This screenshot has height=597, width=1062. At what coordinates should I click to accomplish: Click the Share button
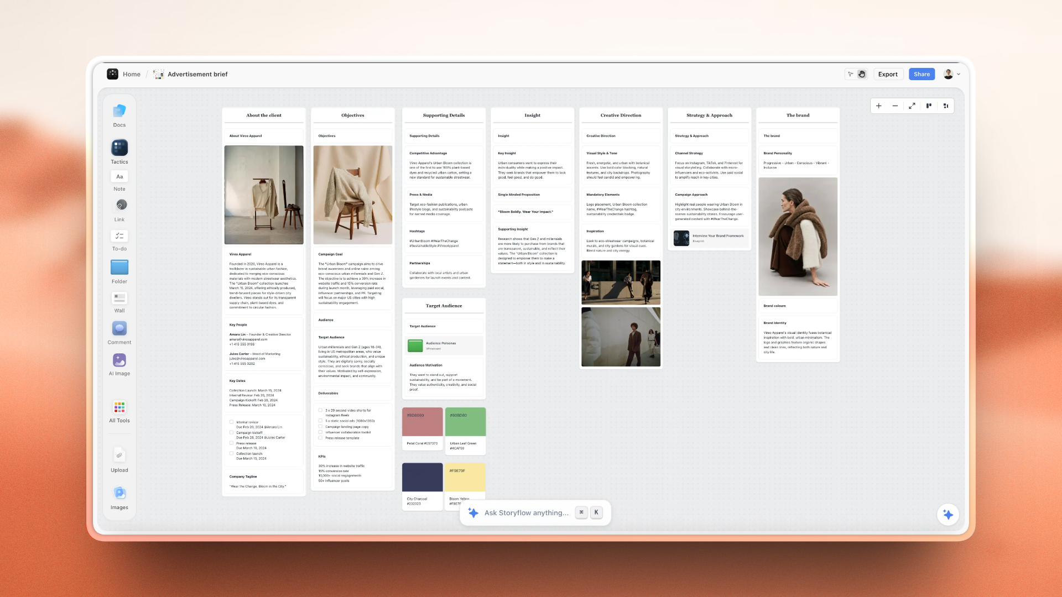coord(921,74)
